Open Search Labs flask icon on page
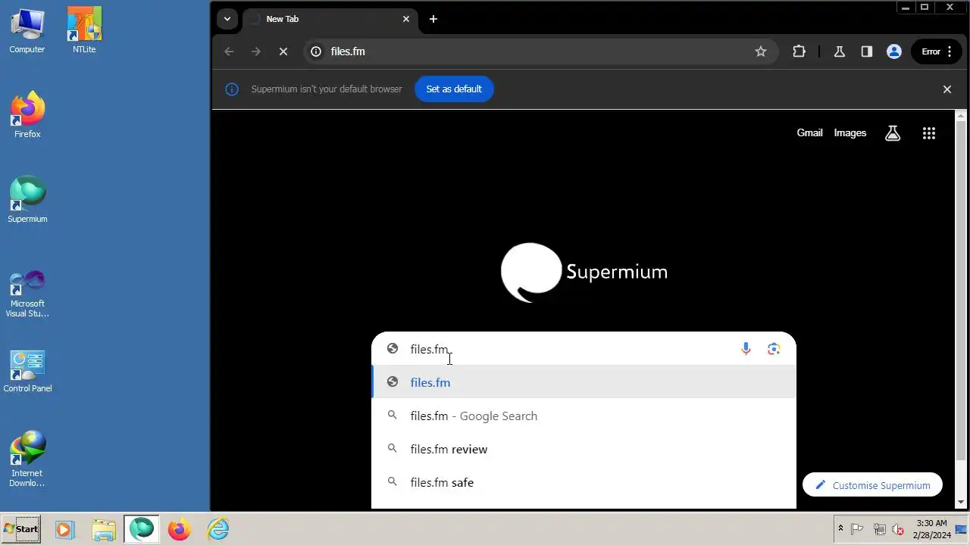Image resolution: width=970 pixels, height=545 pixels. [893, 133]
